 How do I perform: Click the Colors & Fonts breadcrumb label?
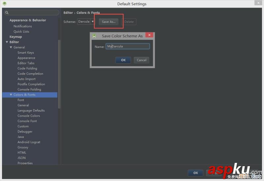(x=88, y=13)
